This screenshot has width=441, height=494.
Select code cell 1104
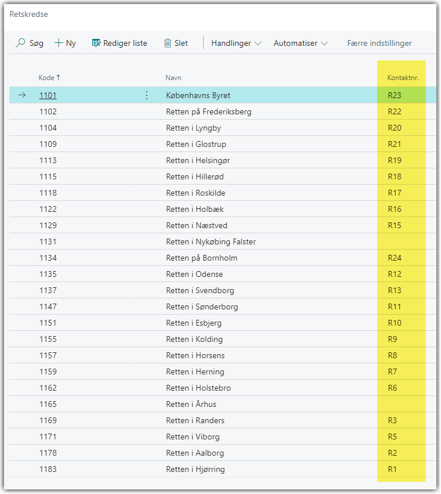coord(48,128)
